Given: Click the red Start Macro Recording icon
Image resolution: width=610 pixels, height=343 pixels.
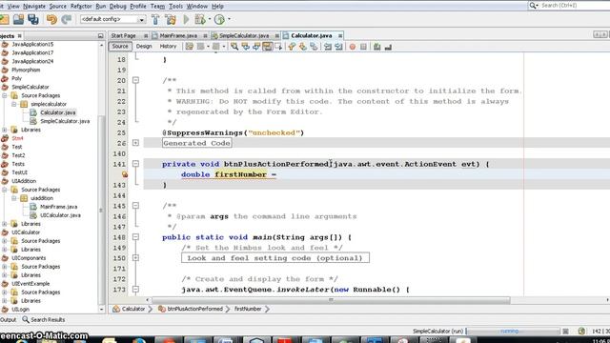Looking at the screenshot, I should (353, 47).
